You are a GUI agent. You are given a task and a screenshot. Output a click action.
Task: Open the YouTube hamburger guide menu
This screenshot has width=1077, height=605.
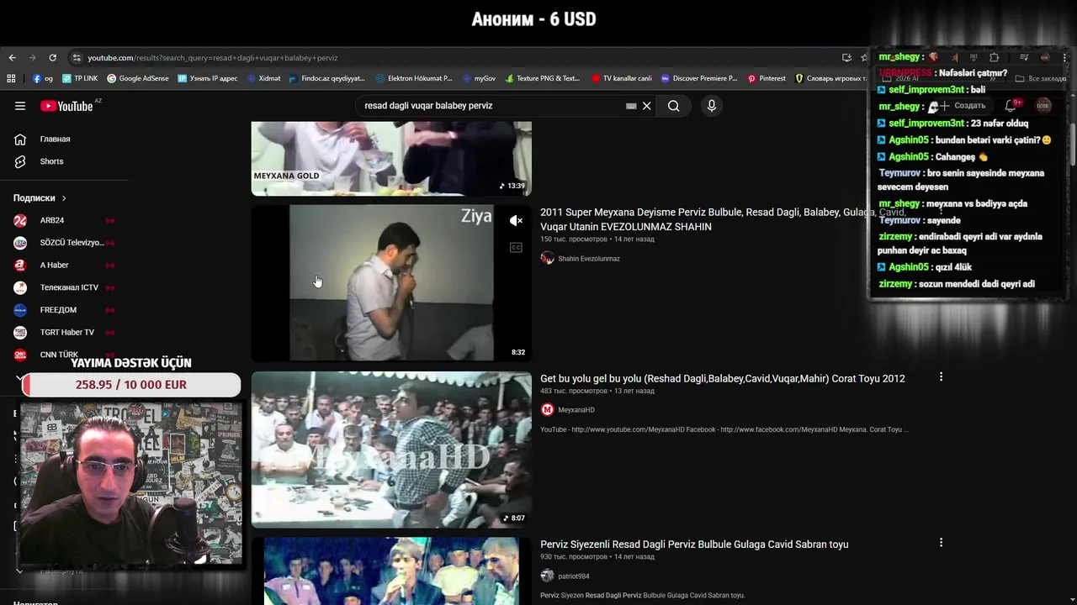20,106
